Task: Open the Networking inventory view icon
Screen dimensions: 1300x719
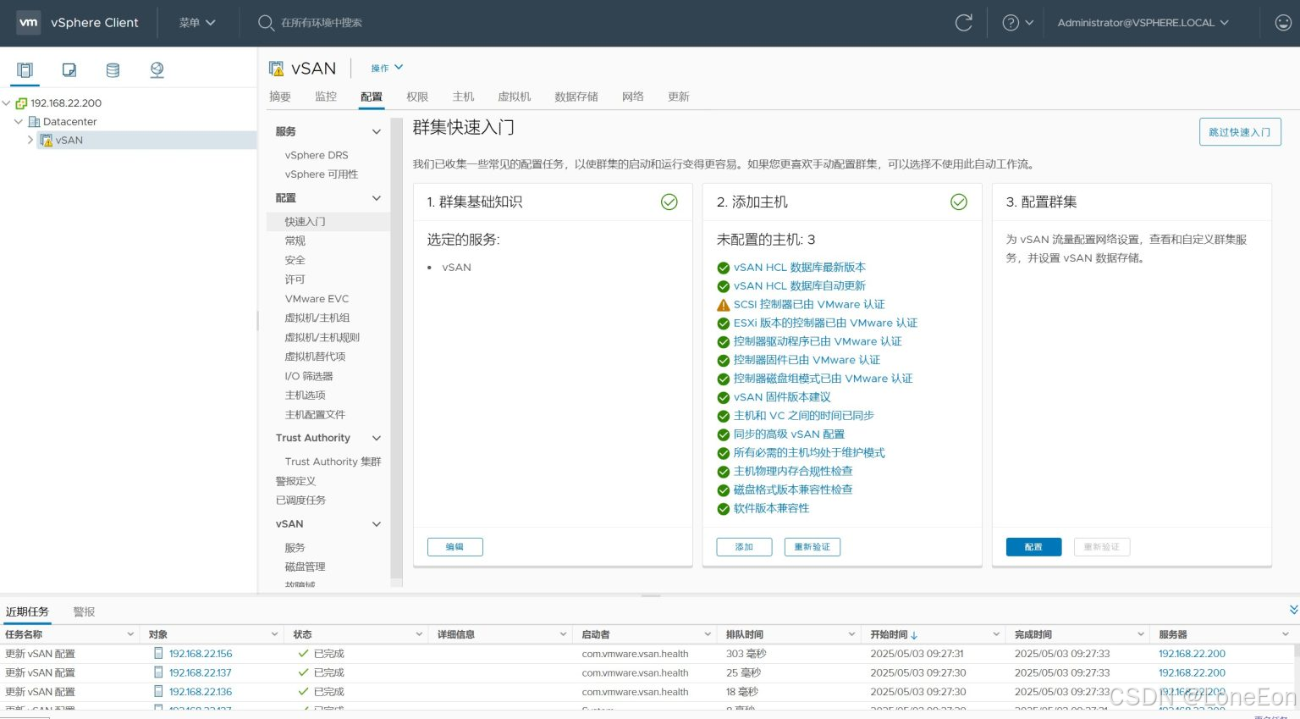Action: pos(157,70)
